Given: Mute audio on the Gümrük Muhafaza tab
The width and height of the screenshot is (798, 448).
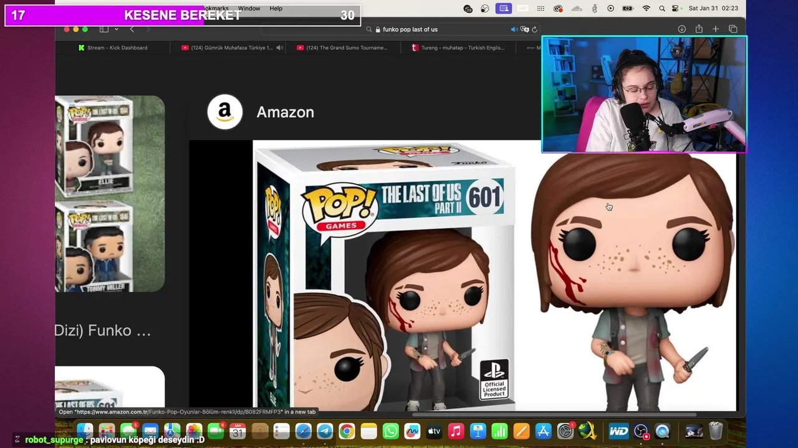Looking at the screenshot, I should click(x=280, y=47).
